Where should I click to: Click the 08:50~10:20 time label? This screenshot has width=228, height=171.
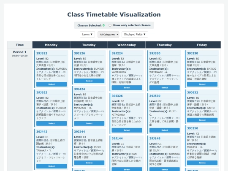[x=20, y=56]
